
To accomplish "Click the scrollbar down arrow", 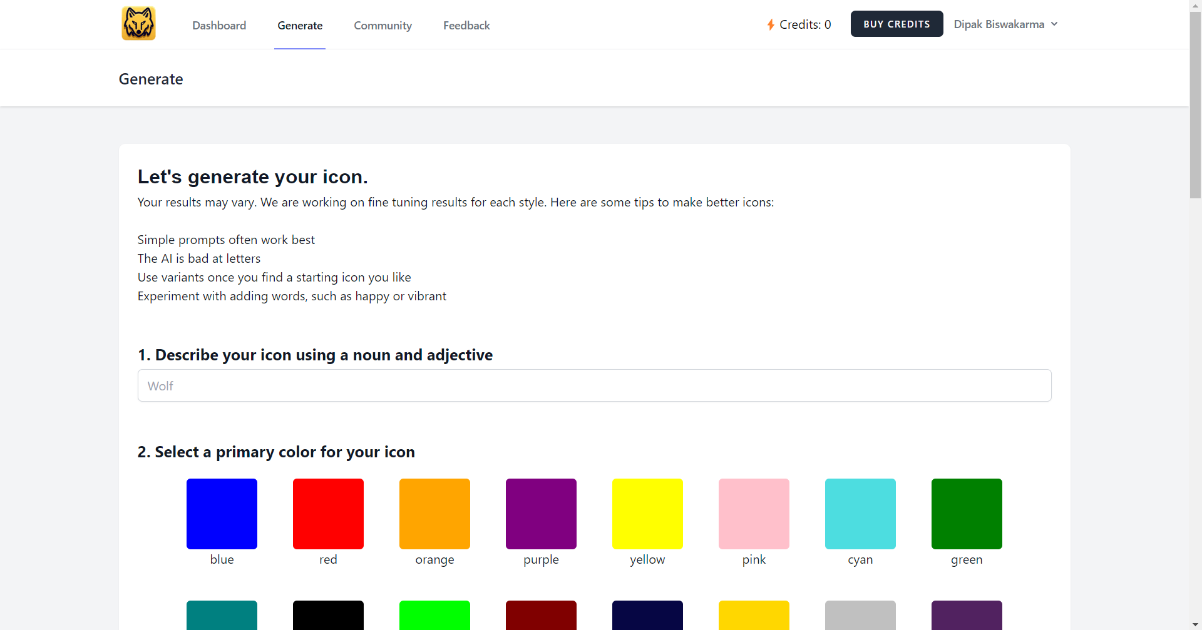I will coord(1195,624).
